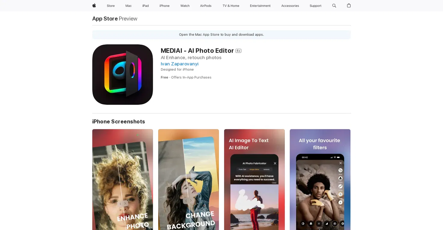Open the All your favourite filters screenshot
The image size is (443, 230).
pos(320,180)
